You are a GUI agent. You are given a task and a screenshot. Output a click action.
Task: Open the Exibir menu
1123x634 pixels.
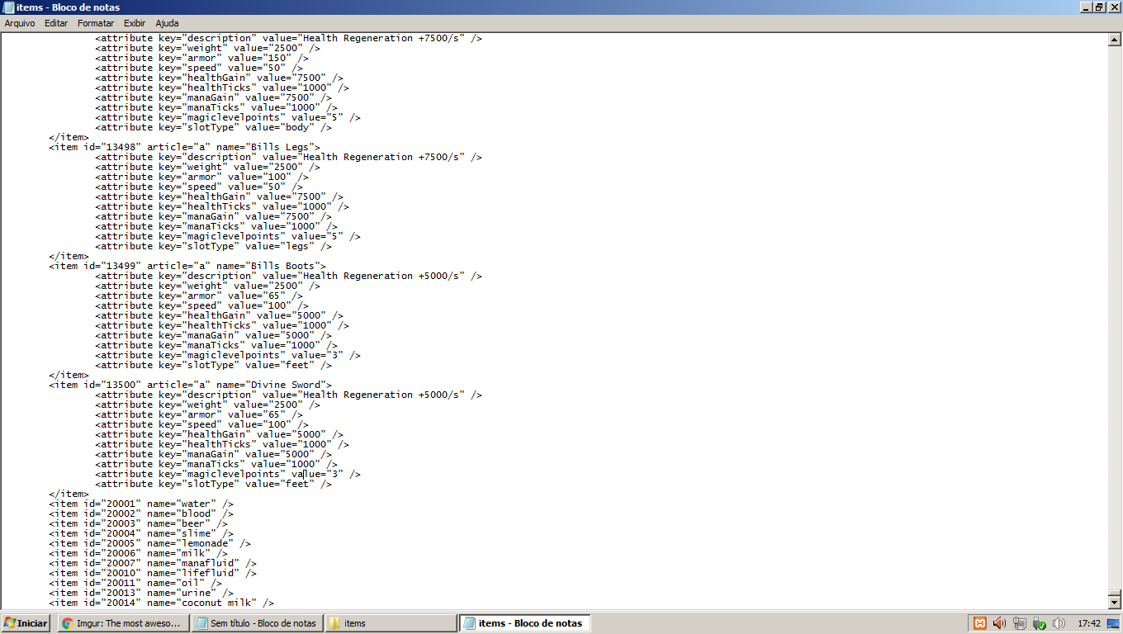click(x=135, y=23)
